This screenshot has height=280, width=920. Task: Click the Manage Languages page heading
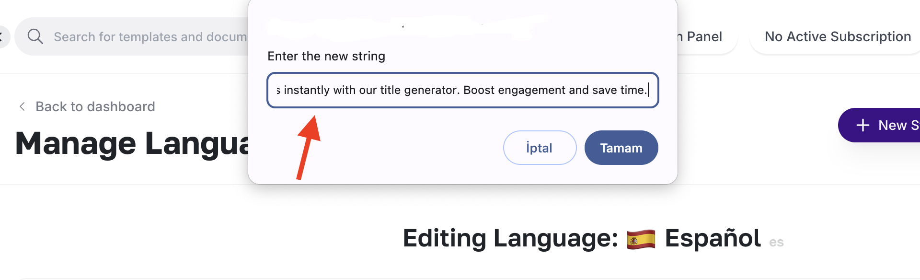132,143
